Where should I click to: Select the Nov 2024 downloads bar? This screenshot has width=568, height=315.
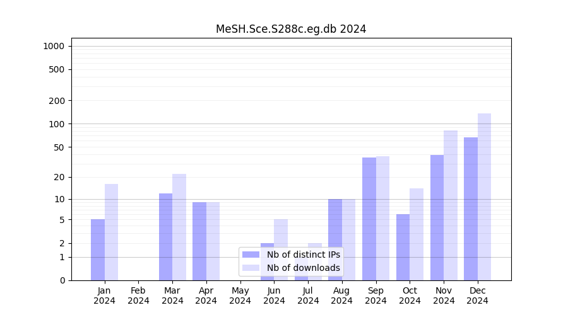pyautogui.click(x=451, y=205)
